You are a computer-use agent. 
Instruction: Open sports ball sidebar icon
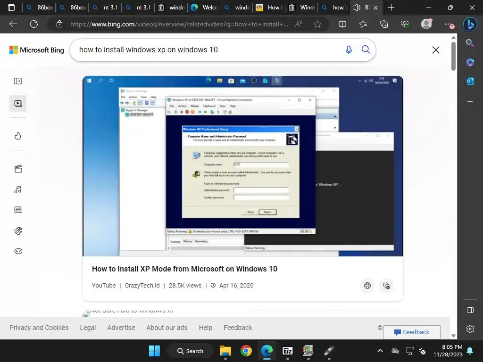point(18,230)
